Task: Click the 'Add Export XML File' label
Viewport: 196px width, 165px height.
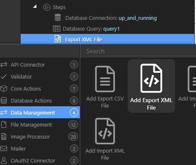Action: [x=151, y=104]
